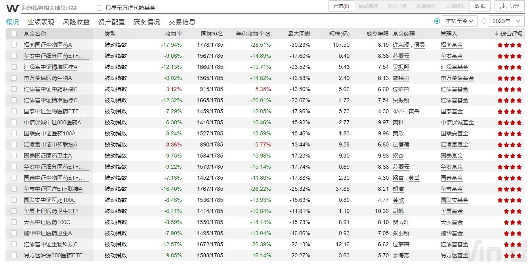This screenshot has height=266, width=531.
Task: Sort by the 规模(亿) column header
Action: (x=340, y=34)
